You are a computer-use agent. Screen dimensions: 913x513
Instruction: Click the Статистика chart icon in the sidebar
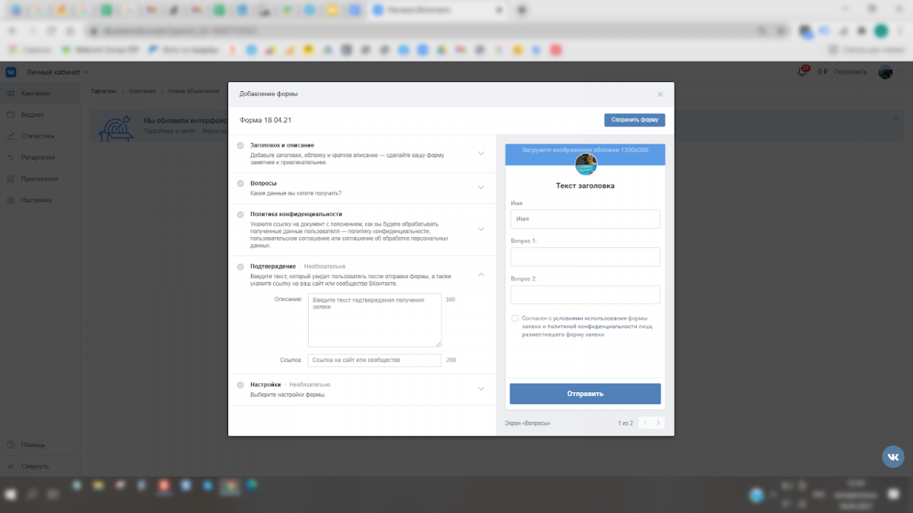click(11, 136)
